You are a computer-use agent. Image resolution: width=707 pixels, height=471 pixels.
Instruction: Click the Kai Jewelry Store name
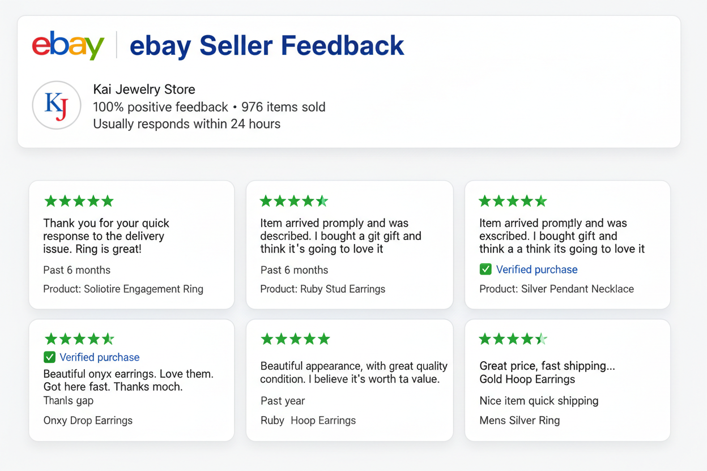coord(144,89)
